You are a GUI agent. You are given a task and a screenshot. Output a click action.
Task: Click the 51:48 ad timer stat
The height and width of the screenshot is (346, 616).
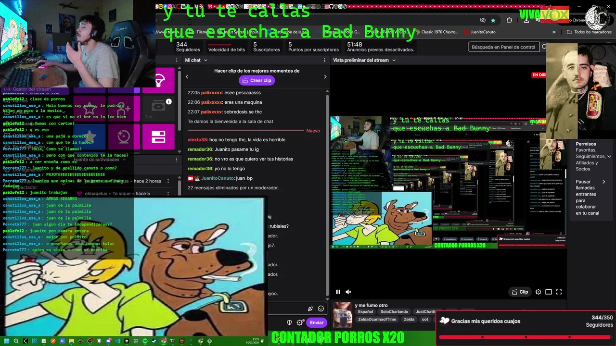(x=380, y=47)
